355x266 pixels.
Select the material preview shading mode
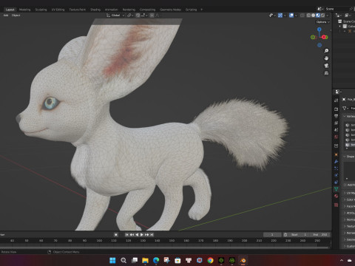click(318, 16)
